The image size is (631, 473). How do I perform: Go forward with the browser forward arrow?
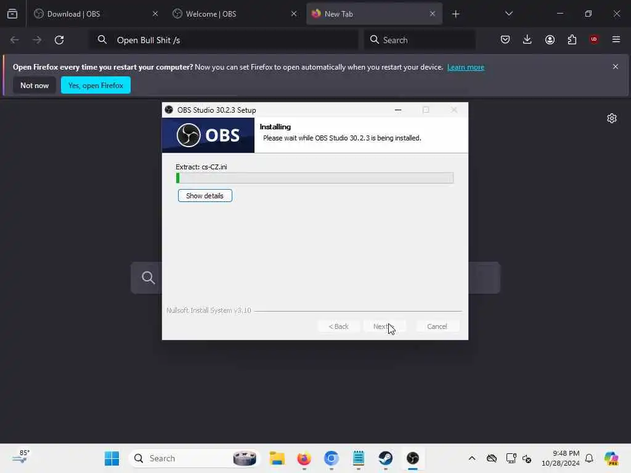pyautogui.click(x=37, y=40)
